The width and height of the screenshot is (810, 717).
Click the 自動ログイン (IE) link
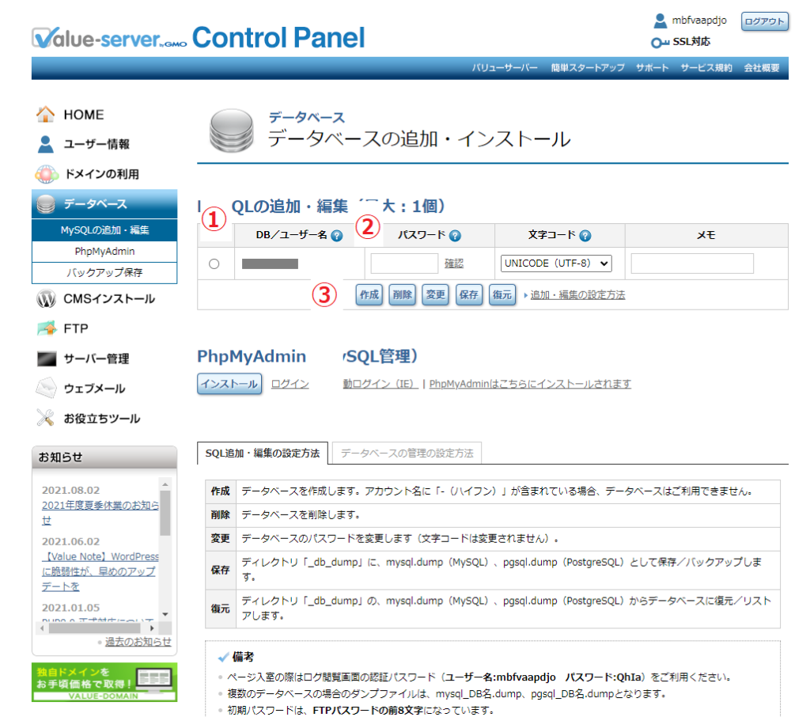tap(380, 384)
